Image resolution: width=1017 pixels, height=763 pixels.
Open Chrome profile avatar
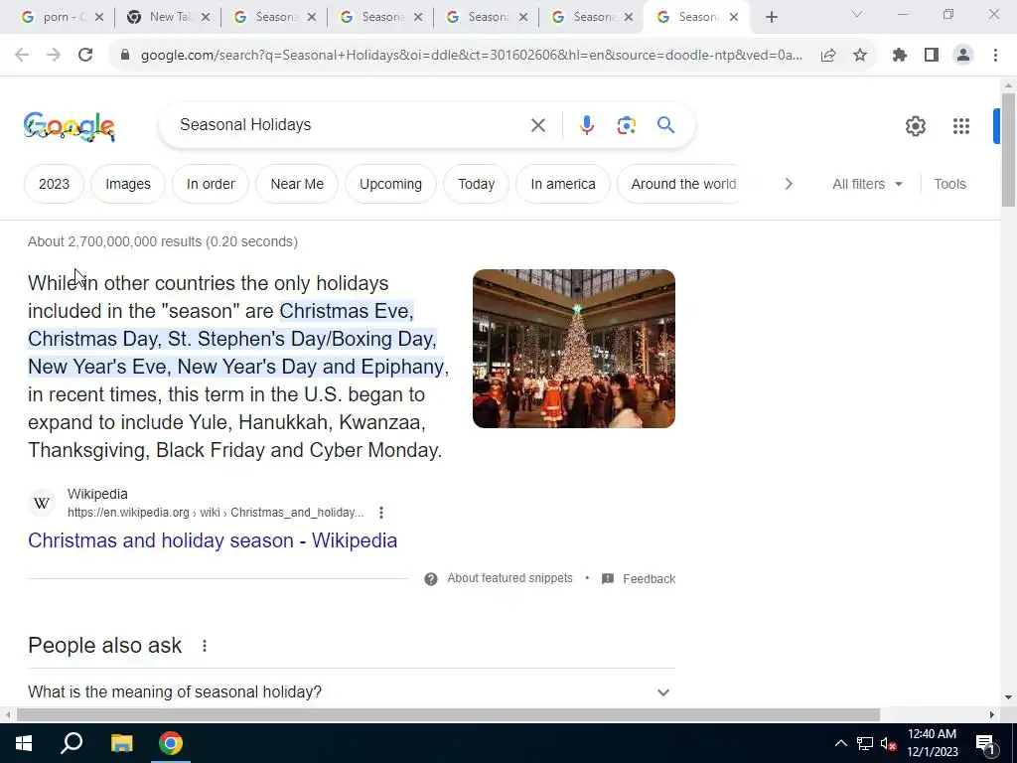click(963, 56)
